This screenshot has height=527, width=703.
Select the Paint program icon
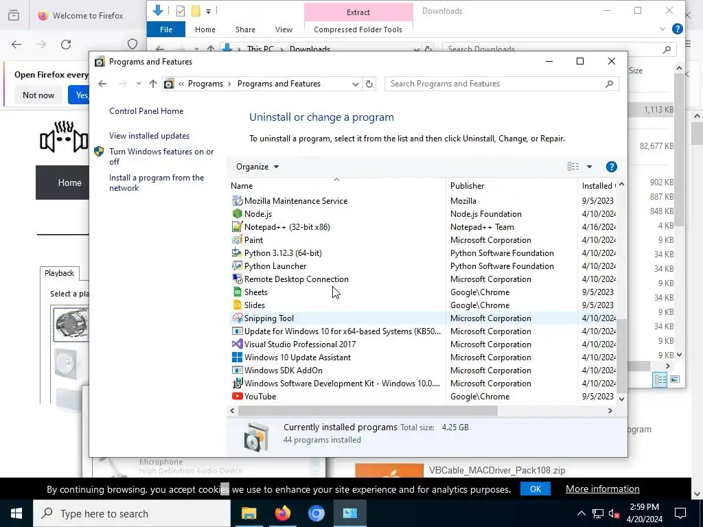click(237, 239)
